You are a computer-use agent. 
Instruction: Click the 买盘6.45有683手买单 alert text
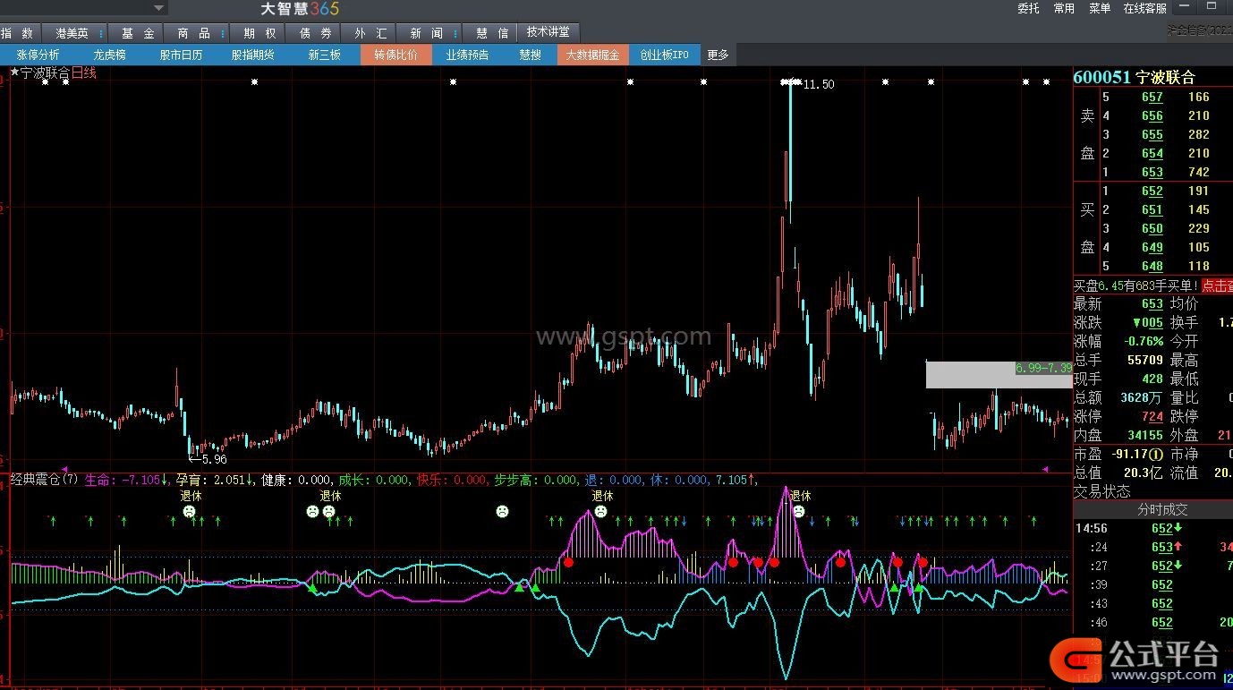1136,285
